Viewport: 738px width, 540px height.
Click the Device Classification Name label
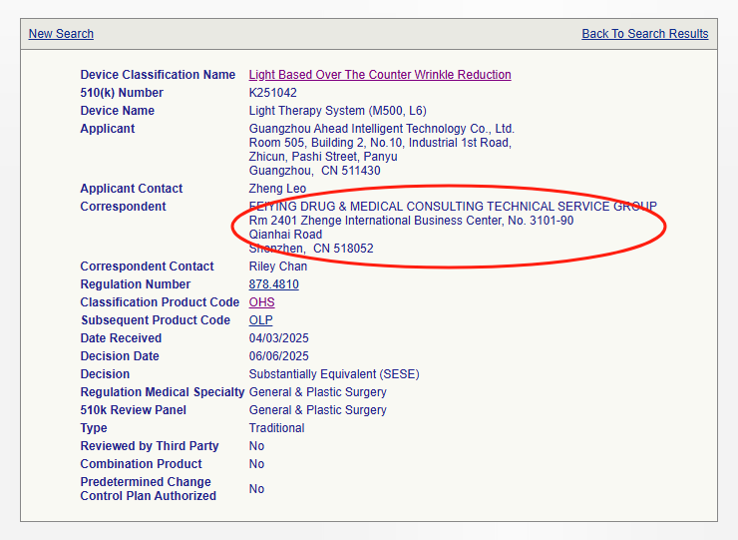158,75
